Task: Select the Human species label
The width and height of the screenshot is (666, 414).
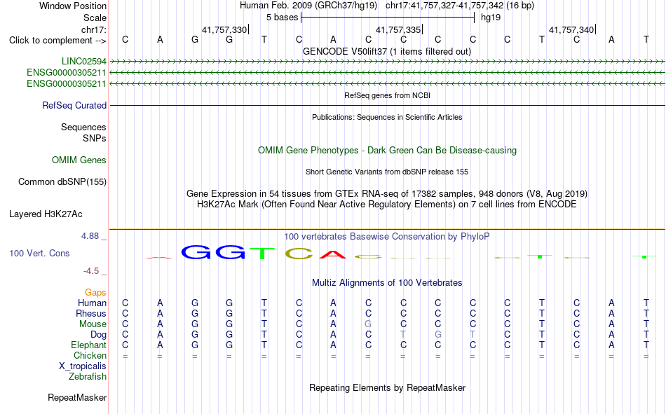Action: [92, 303]
